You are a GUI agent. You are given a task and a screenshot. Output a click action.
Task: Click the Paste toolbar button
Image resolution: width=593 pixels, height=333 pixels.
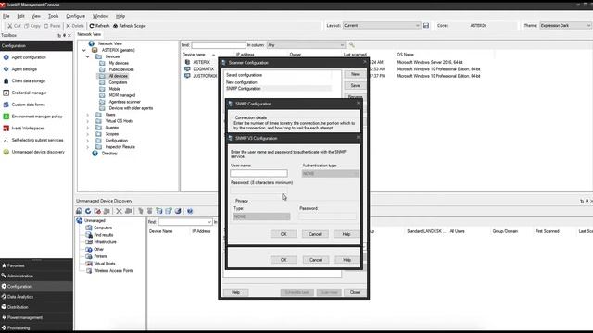52,26
